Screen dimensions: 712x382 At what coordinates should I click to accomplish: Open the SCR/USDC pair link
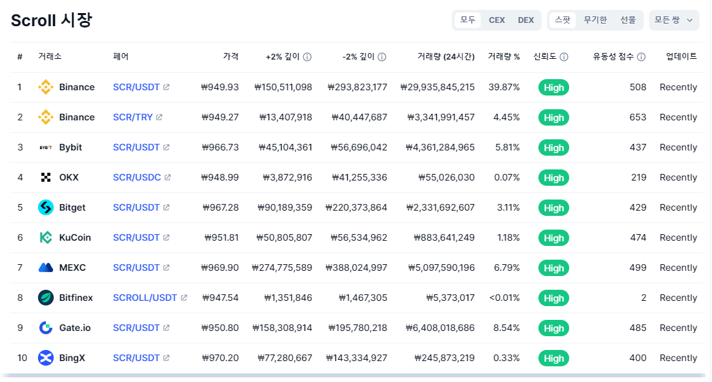click(137, 177)
